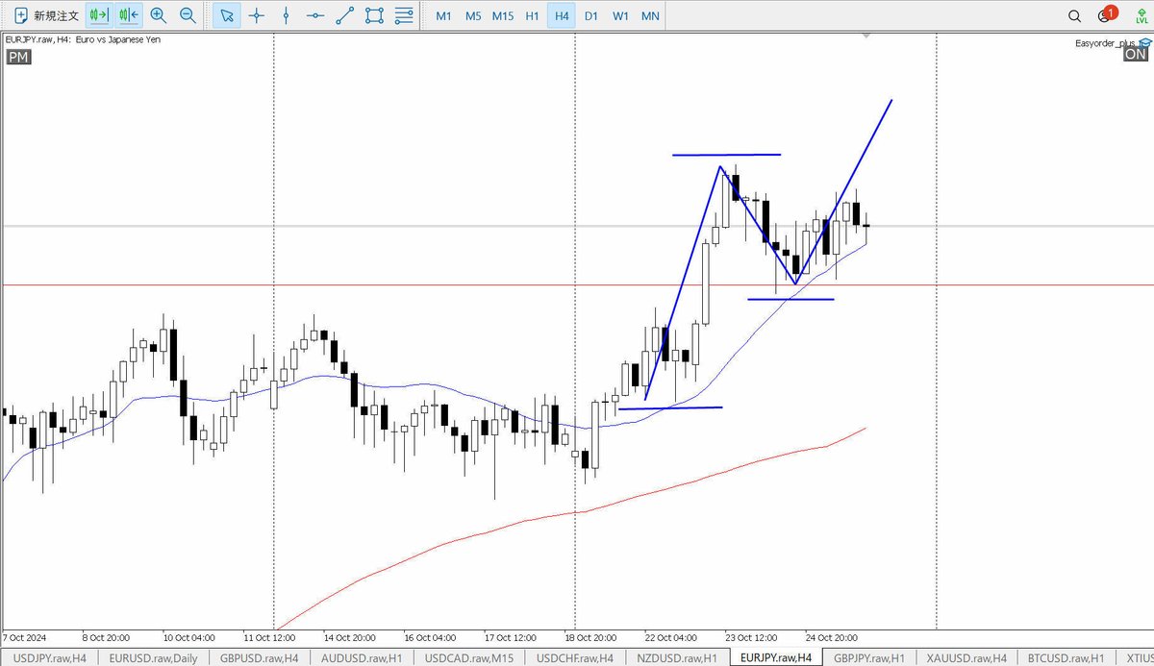This screenshot has height=666, width=1154.
Task: Click the 8 Oct 20:00 time label
Action: click(107, 637)
